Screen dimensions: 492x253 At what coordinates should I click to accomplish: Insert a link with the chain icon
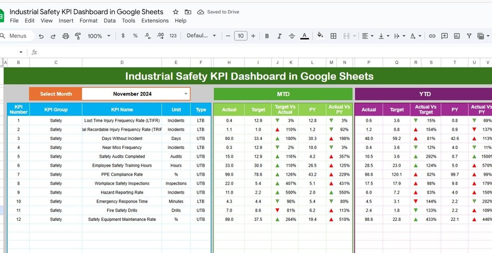pos(432,36)
